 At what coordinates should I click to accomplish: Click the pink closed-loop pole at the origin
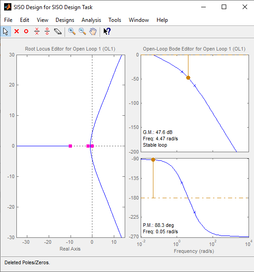click(x=92, y=146)
